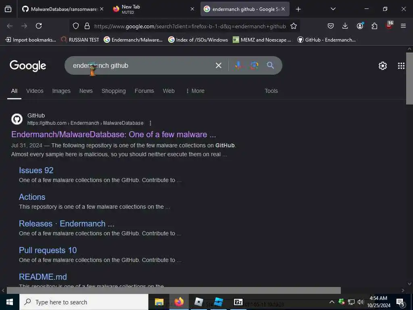Close the endermanch github Google tab
413x310 pixels.
pyautogui.click(x=283, y=9)
